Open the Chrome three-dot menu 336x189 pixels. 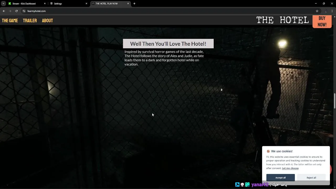pyautogui.click(x=332, y=11)
